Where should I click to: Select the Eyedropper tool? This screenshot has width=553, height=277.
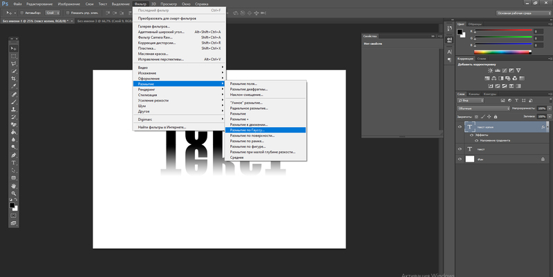[x=12, y=86]
